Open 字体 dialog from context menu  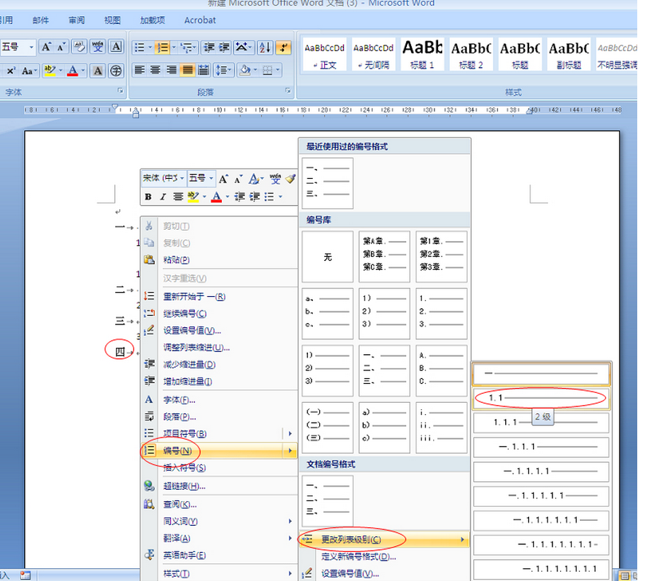[x=220, y=399]
